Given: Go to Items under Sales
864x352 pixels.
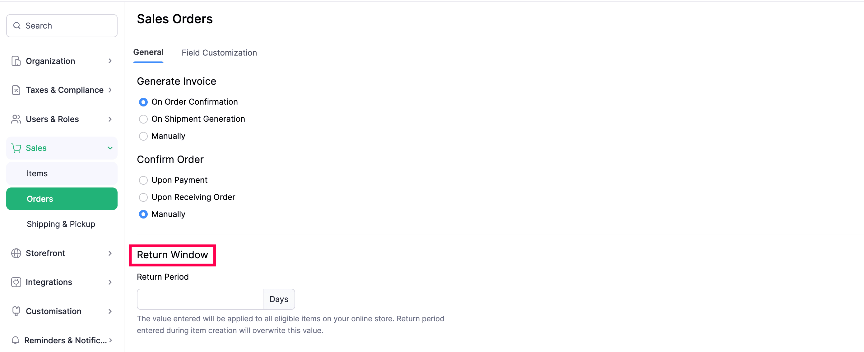Looking at the screenshot, I should (37, 173).
